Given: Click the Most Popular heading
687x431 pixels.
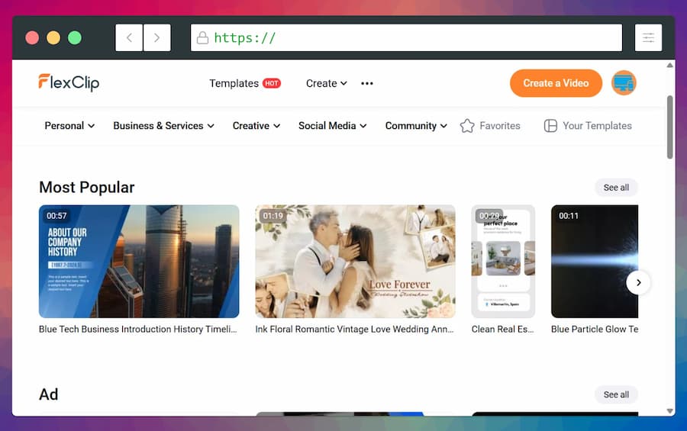Looking at the screenshot, I should [x=87, y=188].
